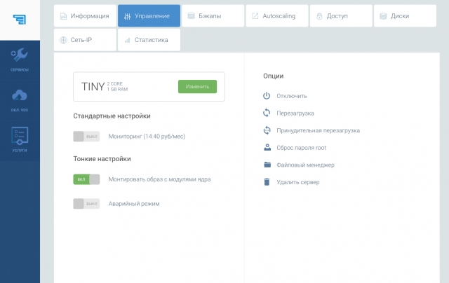This screenshot has width=449, height=283.
Task: View the Статистика tab
Action: click(149, 40)
